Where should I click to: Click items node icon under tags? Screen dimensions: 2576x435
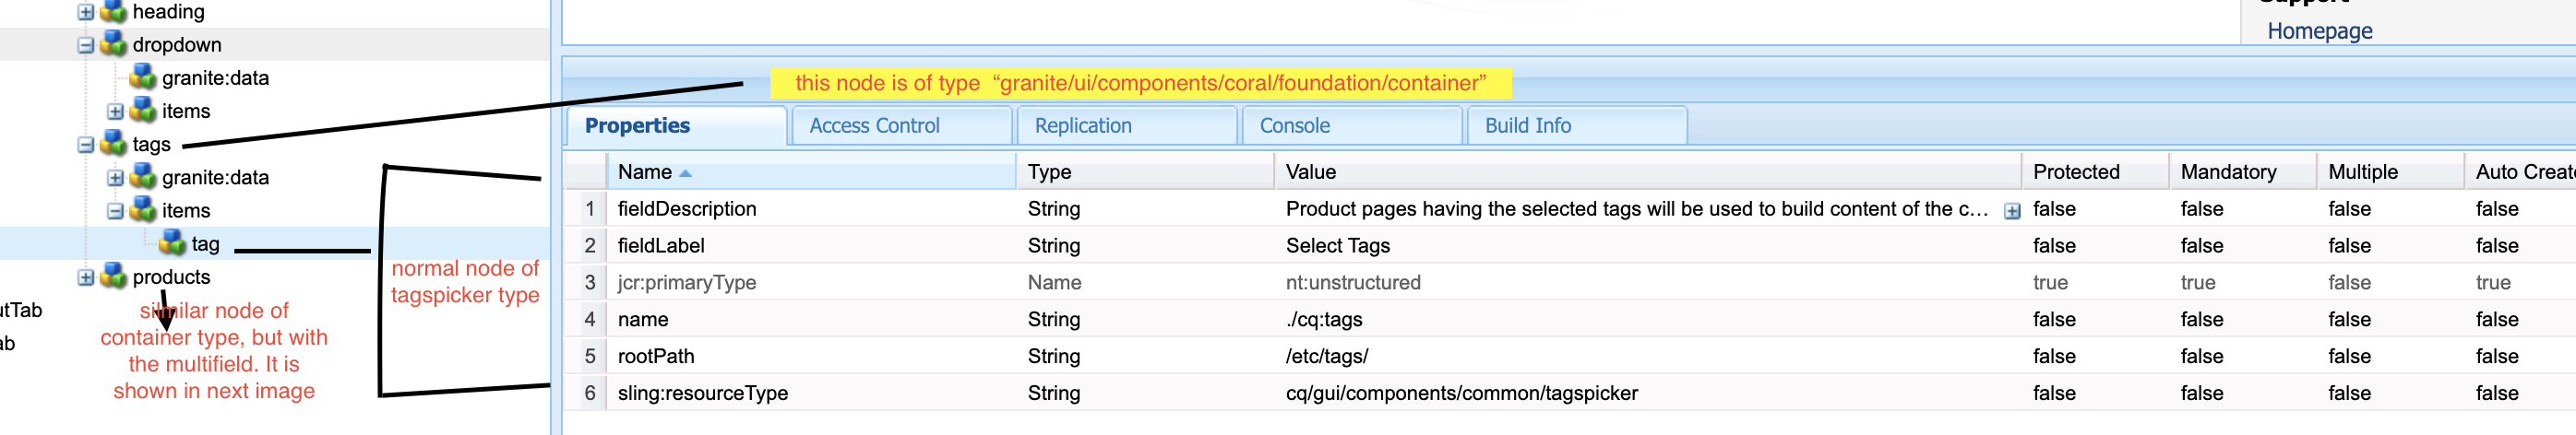pyautogui.click(x=143, y=210)
